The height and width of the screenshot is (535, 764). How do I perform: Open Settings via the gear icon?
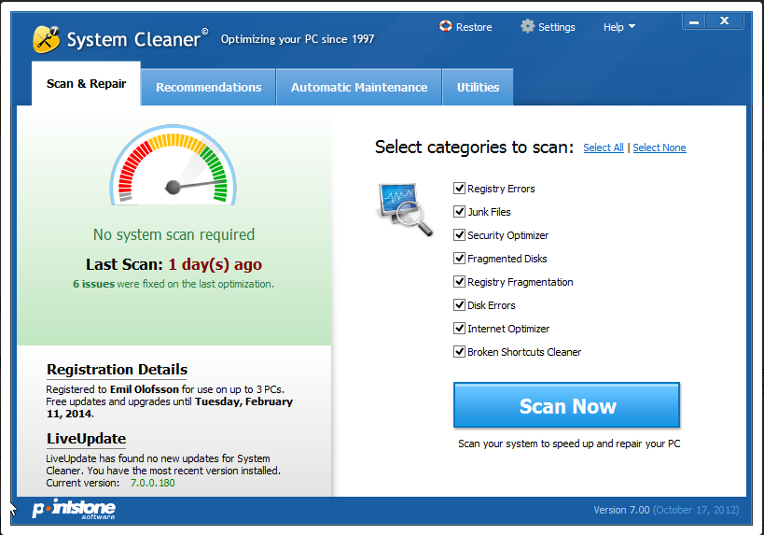(x=527, y=26)
